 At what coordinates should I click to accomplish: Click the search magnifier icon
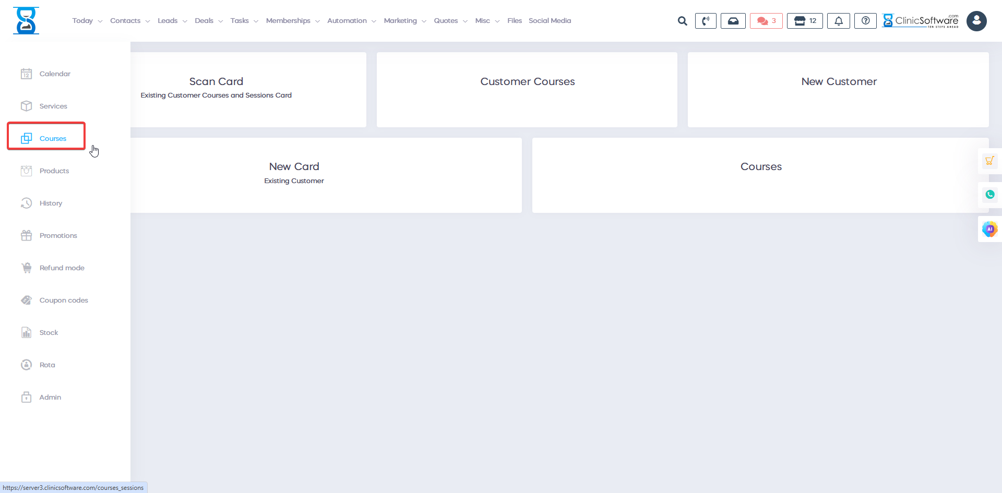click(x=682, y=21)
